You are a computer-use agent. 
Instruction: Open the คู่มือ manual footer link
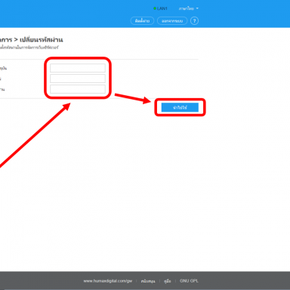(168, 281)
